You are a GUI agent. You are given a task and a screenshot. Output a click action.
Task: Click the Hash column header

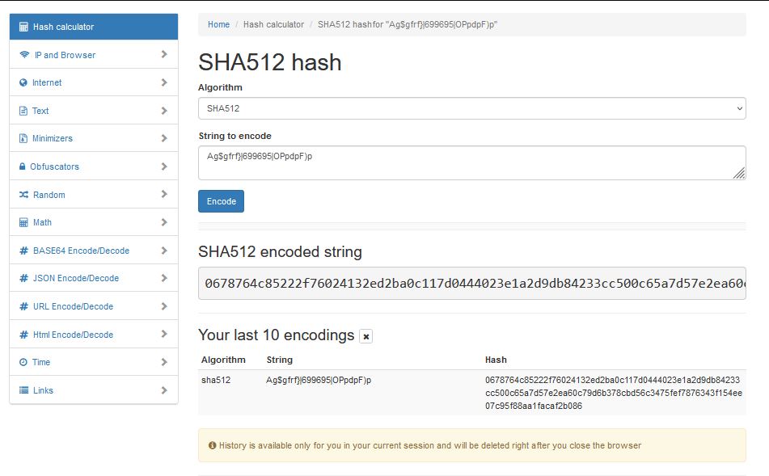(x=496, y=360)
